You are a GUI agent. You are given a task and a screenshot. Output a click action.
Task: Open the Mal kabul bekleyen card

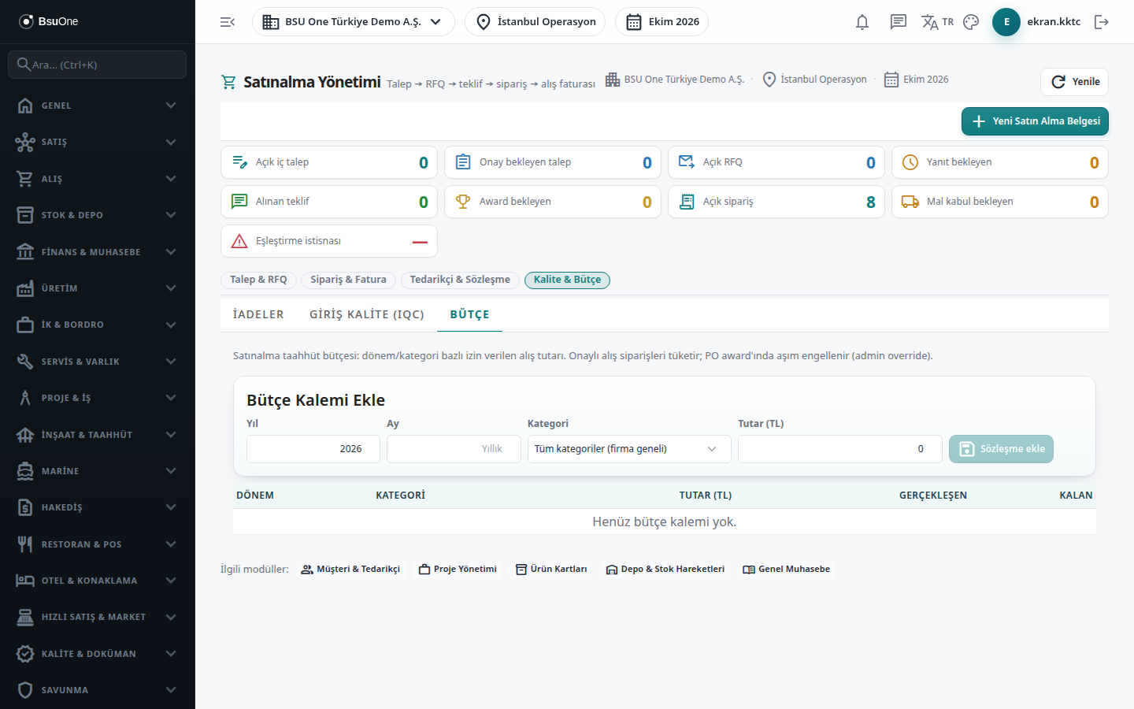pos(1000,202)
